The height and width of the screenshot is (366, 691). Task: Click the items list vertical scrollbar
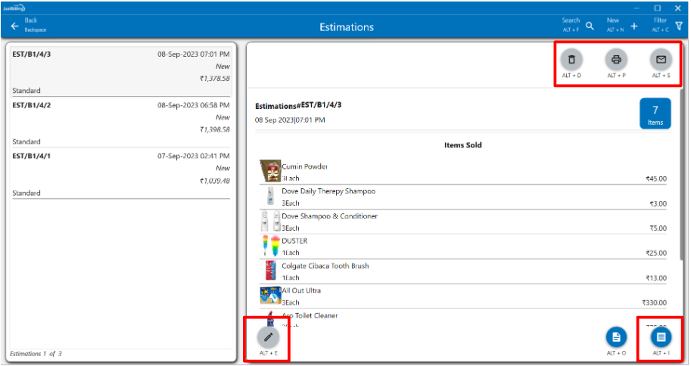pyautogui.click(x=683, y=189)
